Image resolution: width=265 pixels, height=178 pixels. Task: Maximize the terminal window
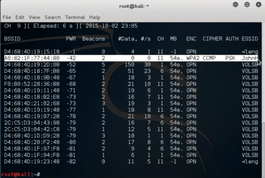click(x=247, y=5)
